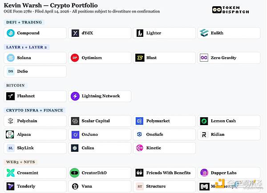This screenshot has width=267, height=193.
Task: Select the CRYPTO INFRA + FINANCE label
Action: pos(35,110)
